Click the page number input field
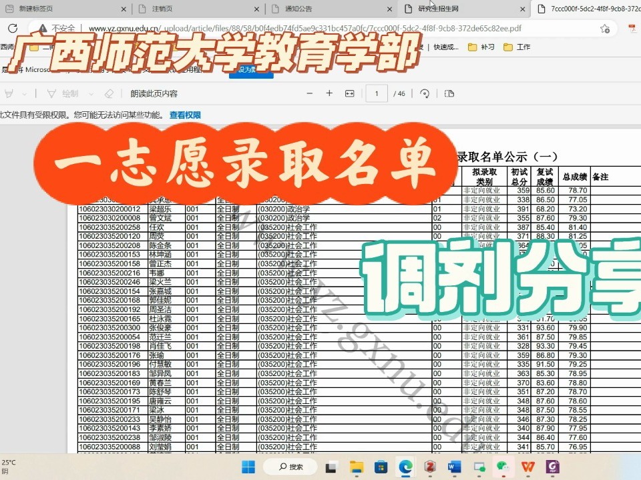This screenshot has width=641, height=480. tap(377, 93)
